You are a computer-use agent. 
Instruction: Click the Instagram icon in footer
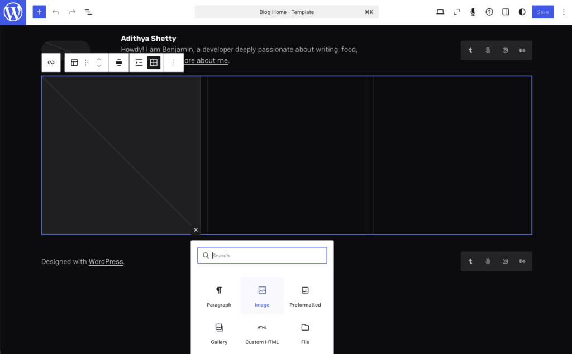[505, 261]
